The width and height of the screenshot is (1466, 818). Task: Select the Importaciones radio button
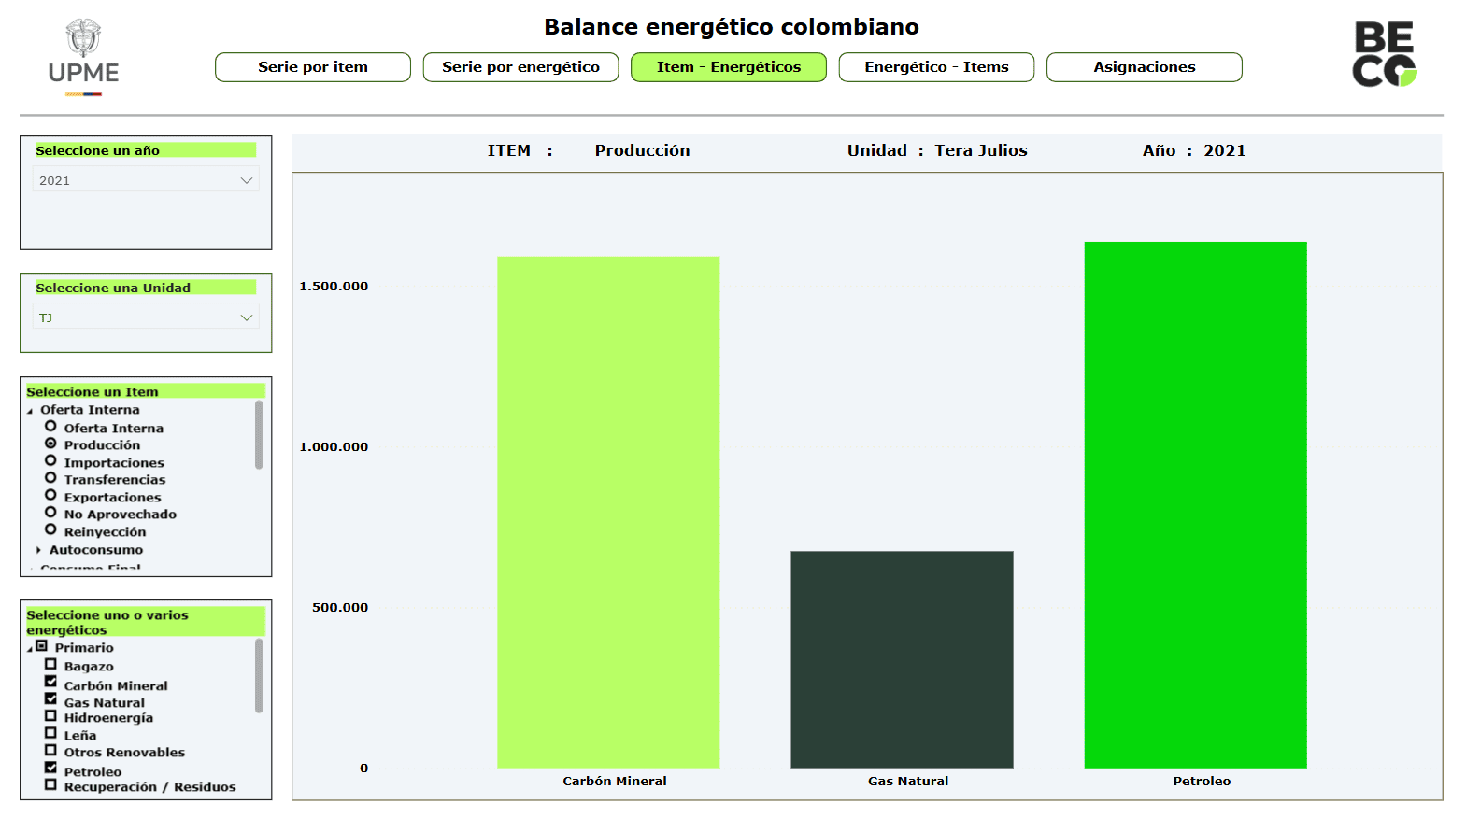tap(50, 460)
